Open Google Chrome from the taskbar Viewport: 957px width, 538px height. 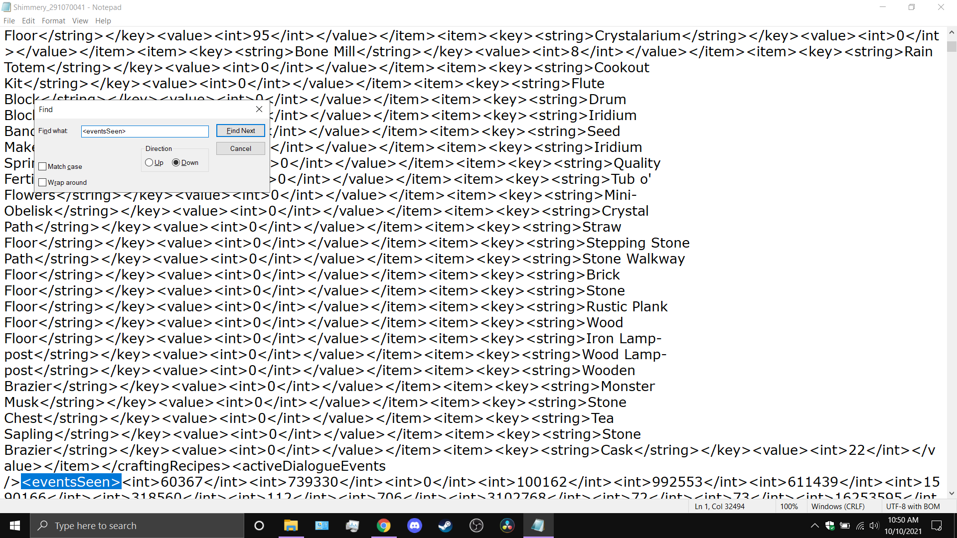[383, 526]
